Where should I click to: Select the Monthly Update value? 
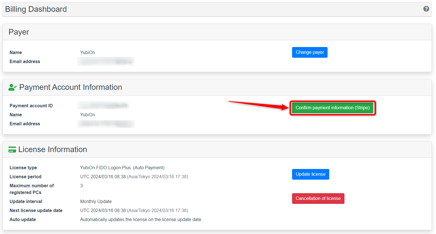coord(96,201)
